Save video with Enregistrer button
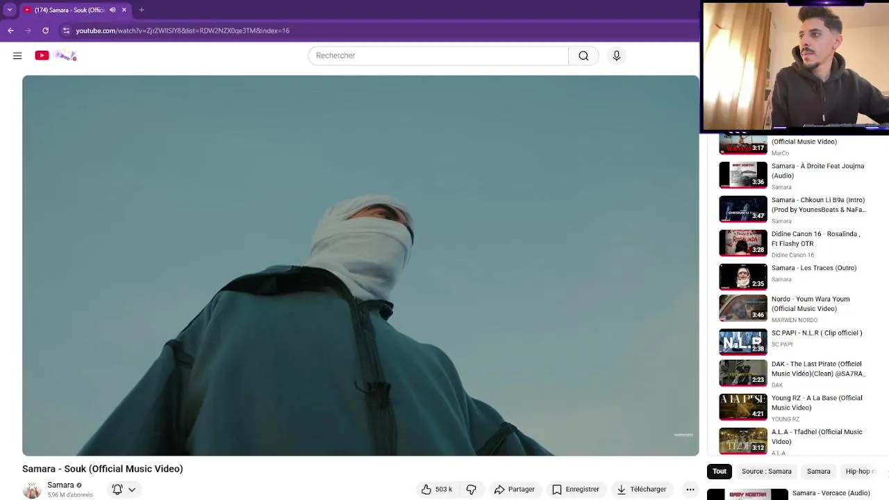This screenshot has height=500, width=889. pos(576,490)
